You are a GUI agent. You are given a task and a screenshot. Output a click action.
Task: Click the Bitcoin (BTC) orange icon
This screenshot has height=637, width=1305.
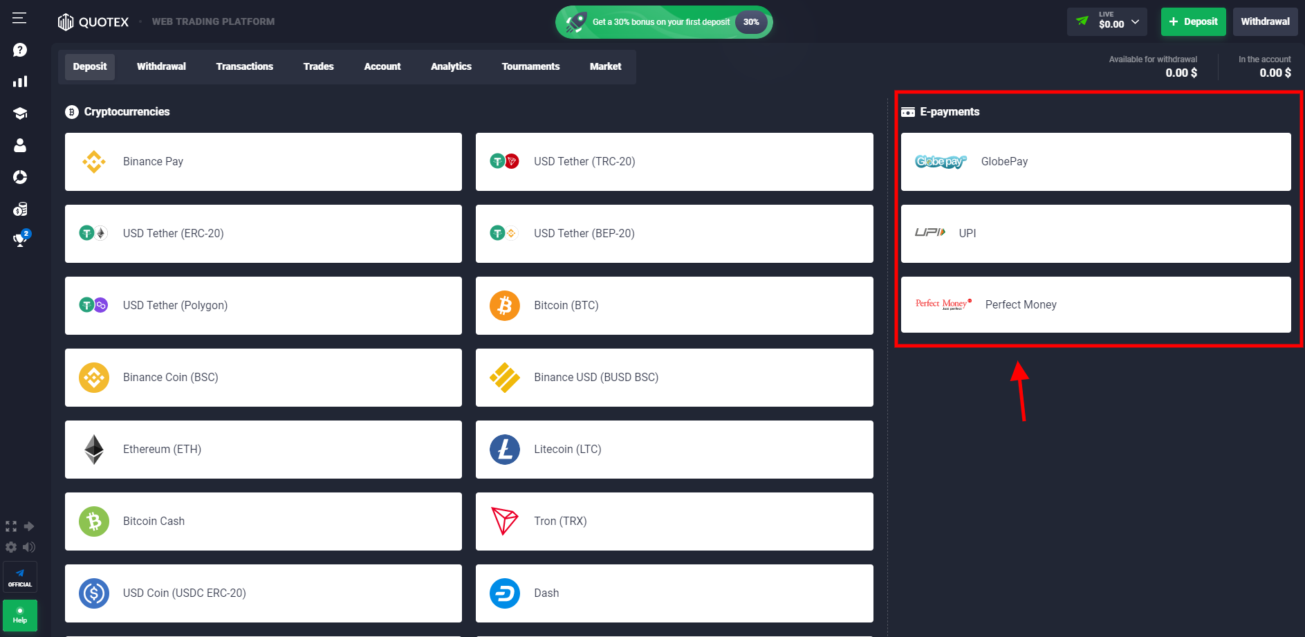click(x=505, y=305)
